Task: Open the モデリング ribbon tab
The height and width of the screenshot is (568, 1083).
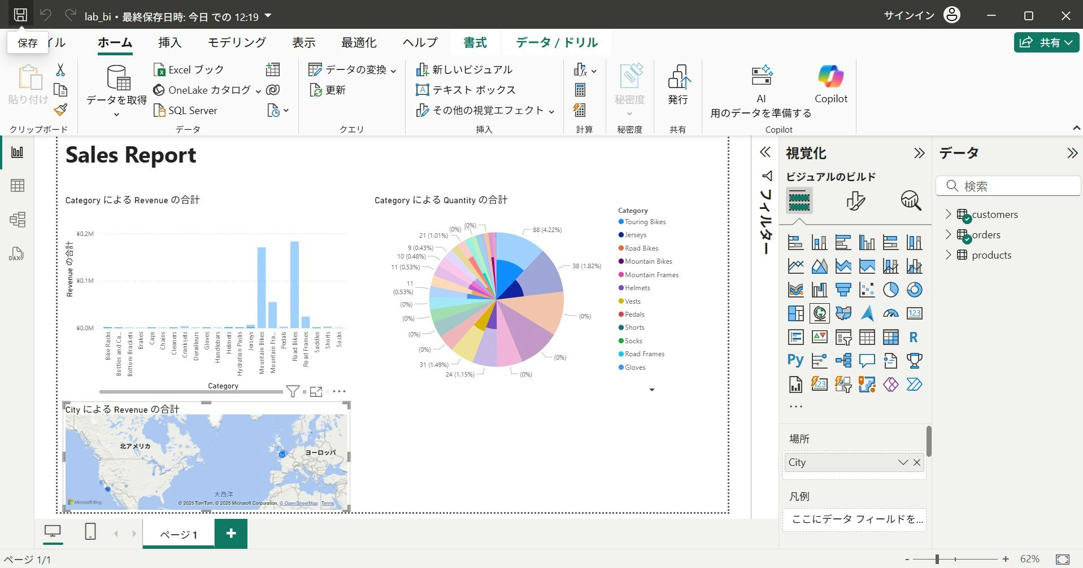Action: tap(237, 42)
